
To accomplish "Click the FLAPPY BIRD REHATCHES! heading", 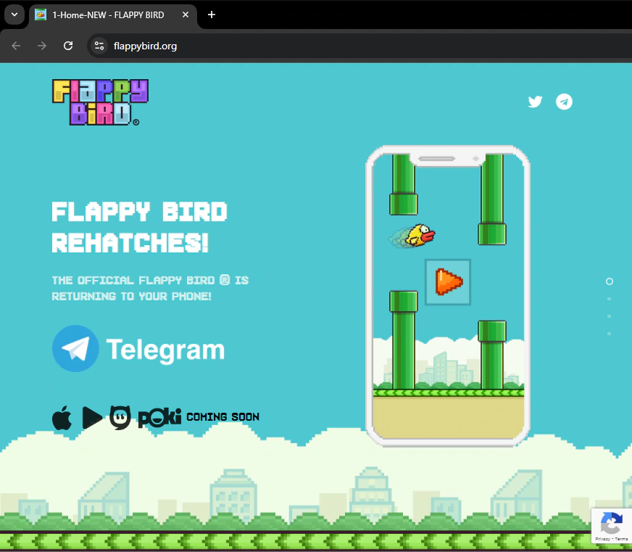I will (139, 227).
